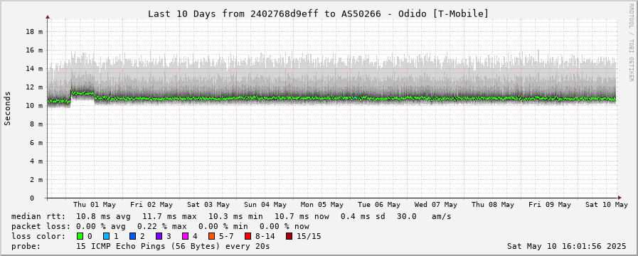Click the light blue loss color 1 swatch
Viewport: 638px width, 256px height.
click(x=106, y=236)
